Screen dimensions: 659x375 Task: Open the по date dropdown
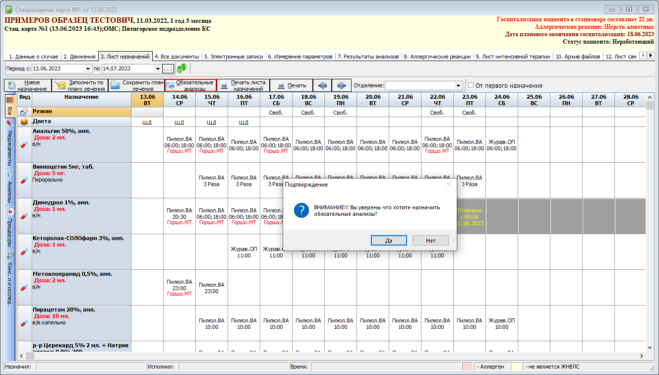(158, 68)
